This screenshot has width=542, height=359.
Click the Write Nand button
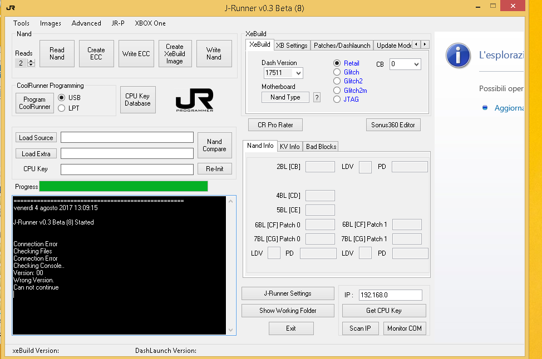click(214, 53)
